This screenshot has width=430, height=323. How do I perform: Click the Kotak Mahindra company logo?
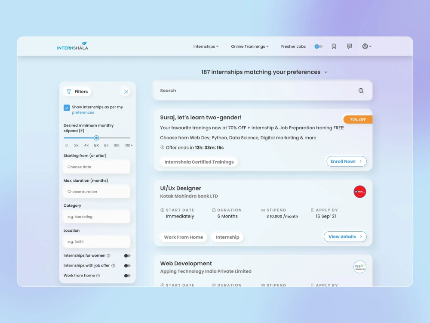359,192
